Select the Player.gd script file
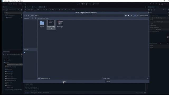 click(x=60, y=24)
